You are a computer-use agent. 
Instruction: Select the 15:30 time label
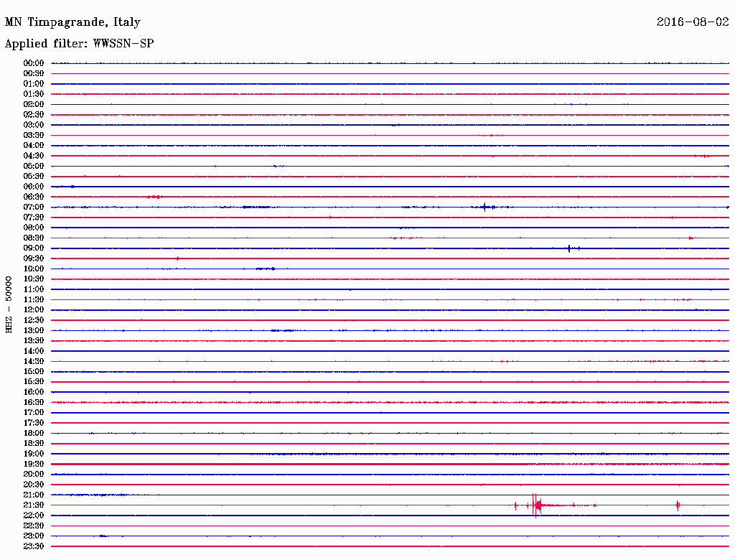[x=34, y=381]
